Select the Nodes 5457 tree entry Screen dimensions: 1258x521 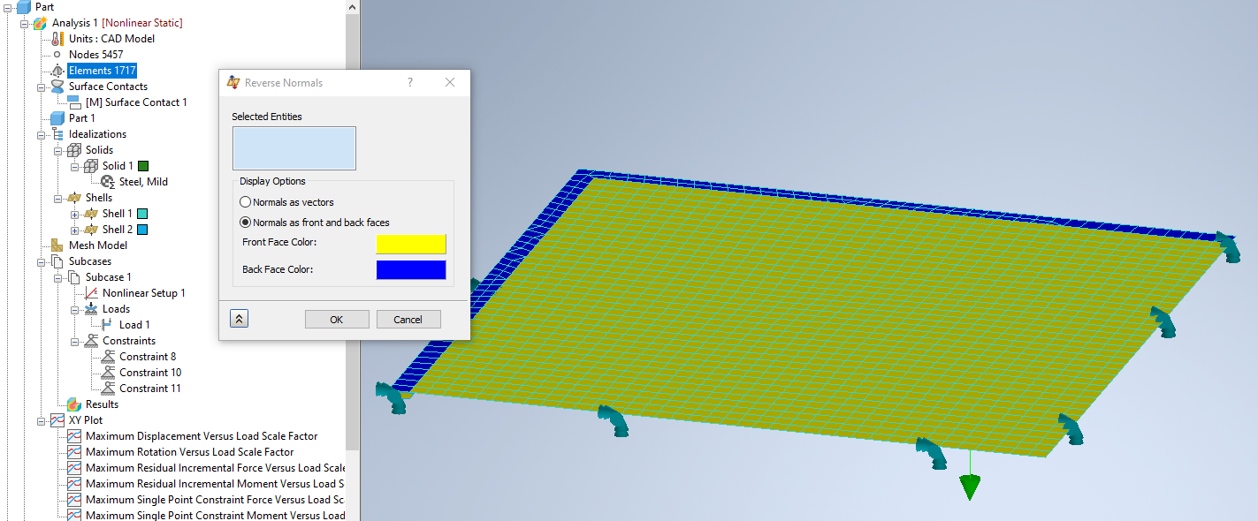96,55
